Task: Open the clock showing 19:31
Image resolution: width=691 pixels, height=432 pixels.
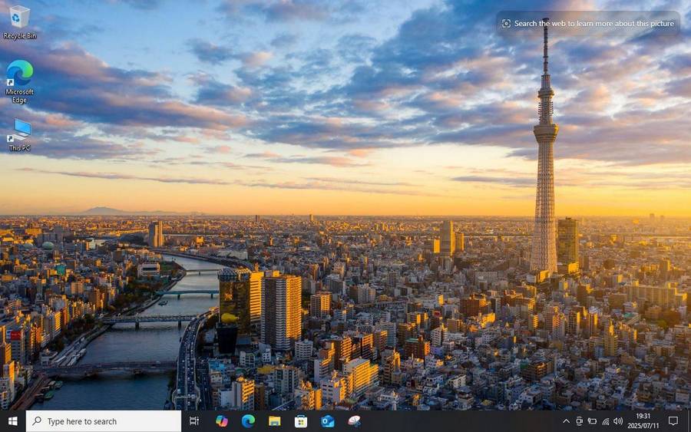Action: click(643, 421)
